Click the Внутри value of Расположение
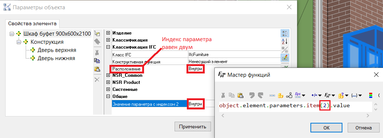The width and height of the screenshot is (383, 138). 195,69
